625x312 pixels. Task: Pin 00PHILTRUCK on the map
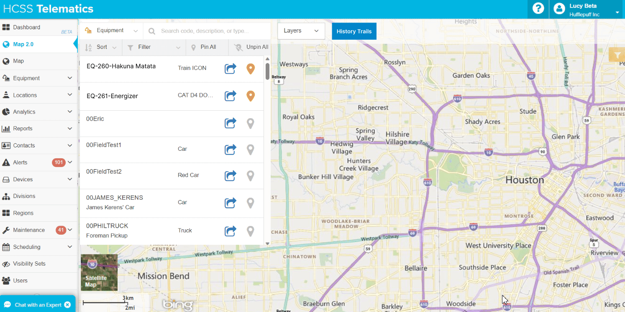[x=251, y=231]
